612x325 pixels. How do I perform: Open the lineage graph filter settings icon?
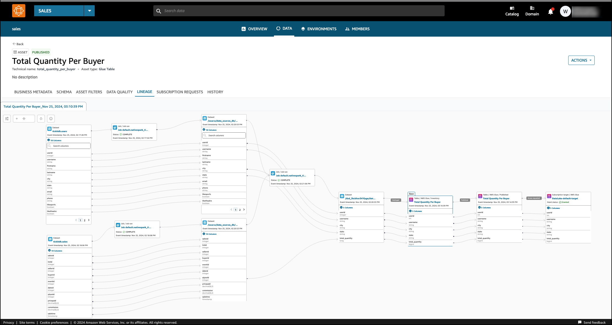7,119
